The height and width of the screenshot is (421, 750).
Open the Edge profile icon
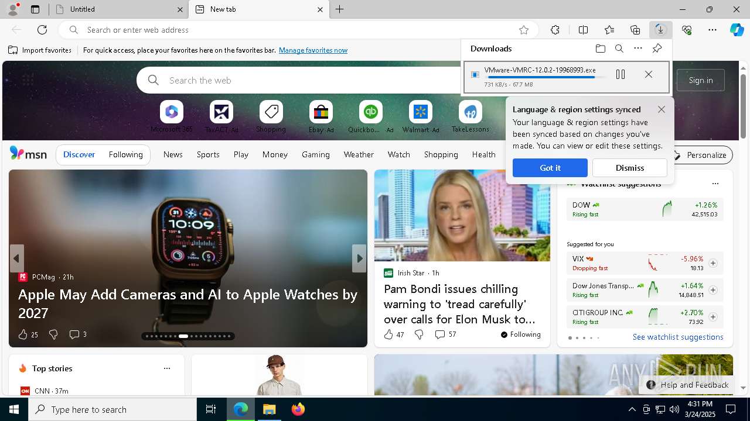pyautogui.click(x=13, y=9)
